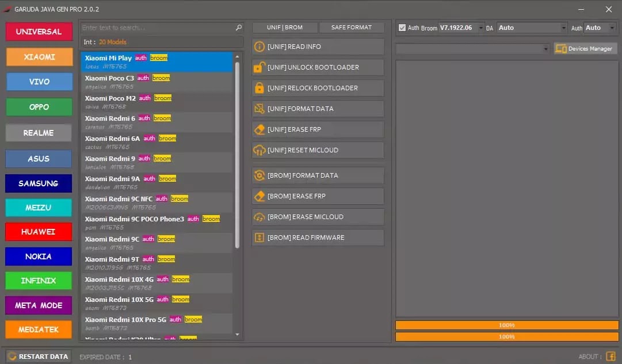Select Xiaomi Redmi 10X 4G model
622x364 pixels.
[x=157, y=283]
